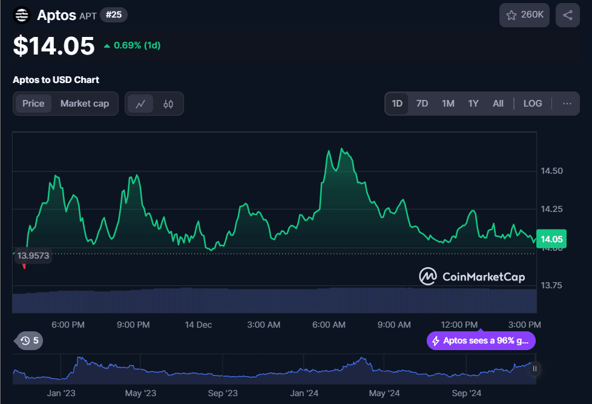Click the 14.50 axis label
The width and height of the screenshot is (592, 404).
tap(551, 171)
